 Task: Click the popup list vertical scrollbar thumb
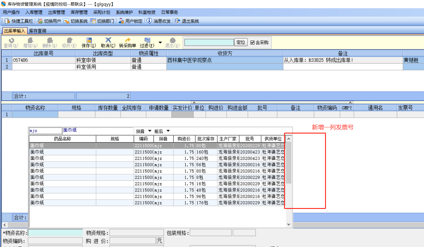(x=289, y=163)
